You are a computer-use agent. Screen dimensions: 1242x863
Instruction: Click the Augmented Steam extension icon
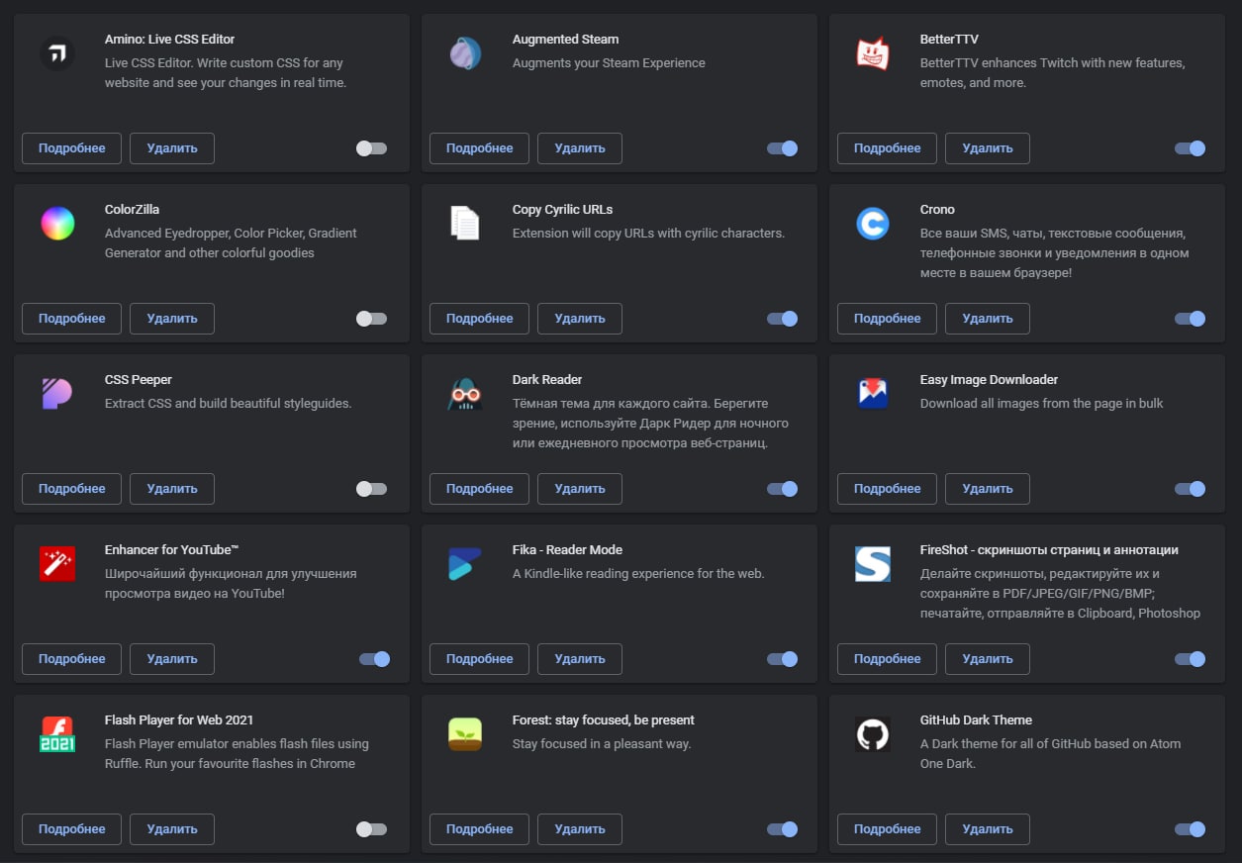pyautogui.click(x=465, y=53)
